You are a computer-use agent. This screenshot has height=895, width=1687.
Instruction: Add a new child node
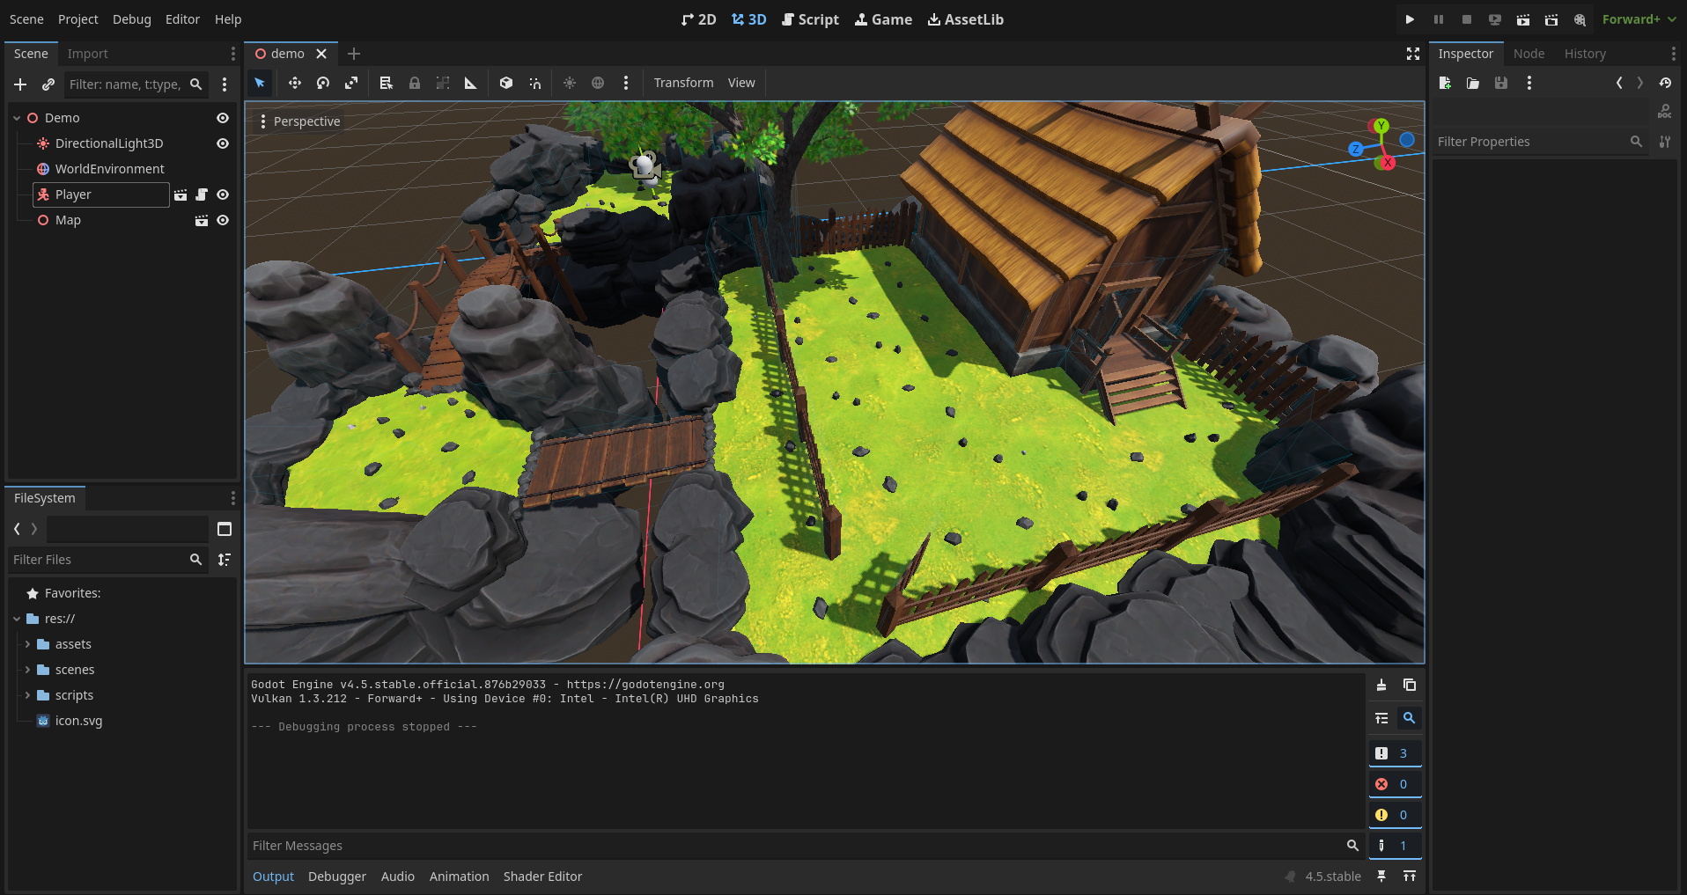pos(20,84)
